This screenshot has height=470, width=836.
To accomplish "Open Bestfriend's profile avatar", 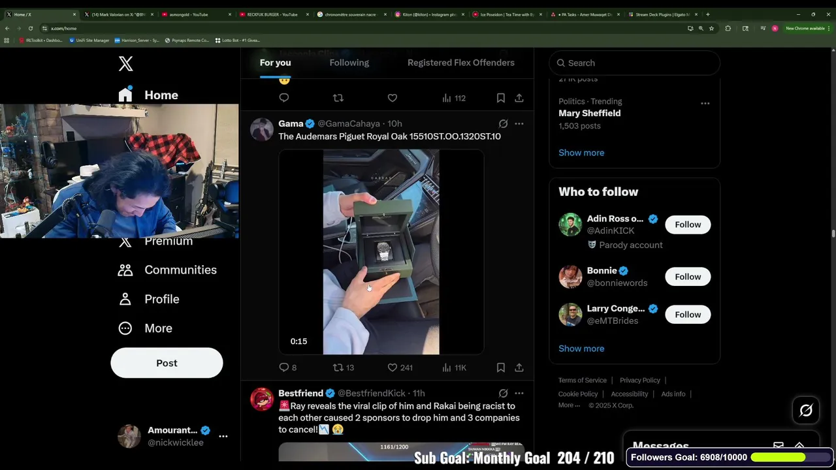I will pos(262,399).
